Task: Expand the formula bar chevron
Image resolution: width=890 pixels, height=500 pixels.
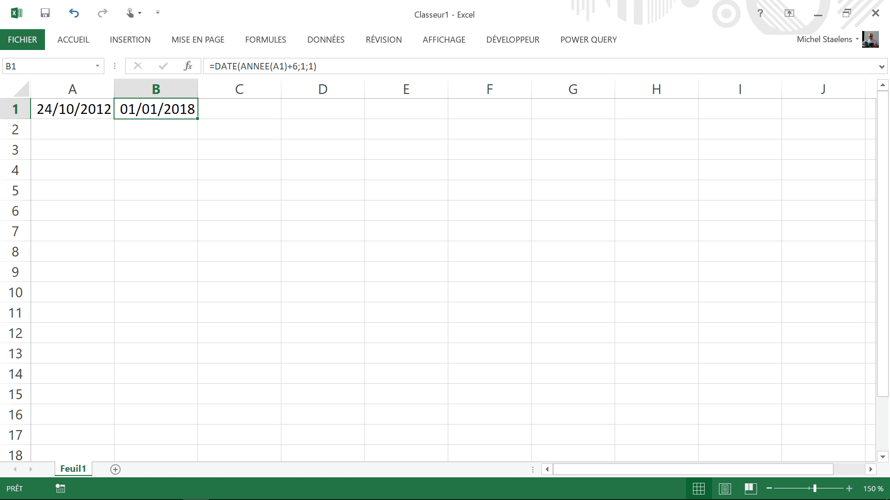Action: (x=881, y=67)
